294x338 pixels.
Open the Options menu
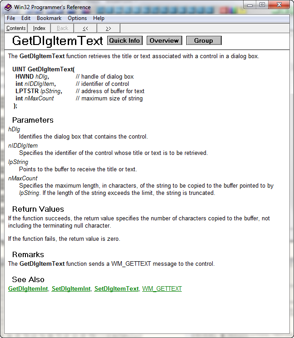[77, 18]
